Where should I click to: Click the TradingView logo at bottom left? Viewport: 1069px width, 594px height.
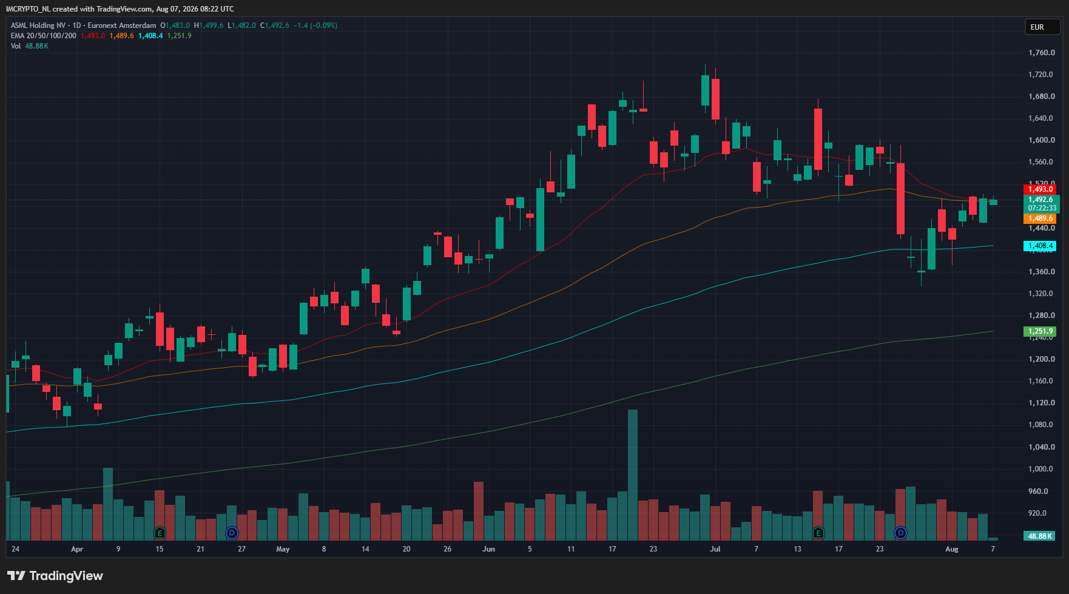coord(55,576)
